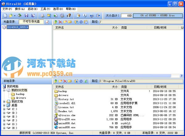Open the dropdown arrow beside Open icon
Viewport: 185px width, 136px height.
pos(15,16)
